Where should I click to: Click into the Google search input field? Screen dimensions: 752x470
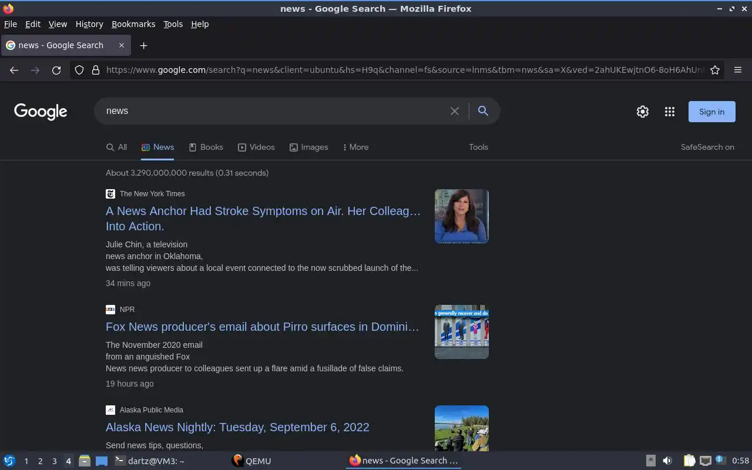click(x=273, y=111)
